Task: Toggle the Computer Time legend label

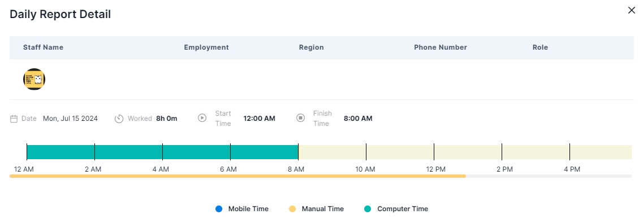Action: click(403, 209)
